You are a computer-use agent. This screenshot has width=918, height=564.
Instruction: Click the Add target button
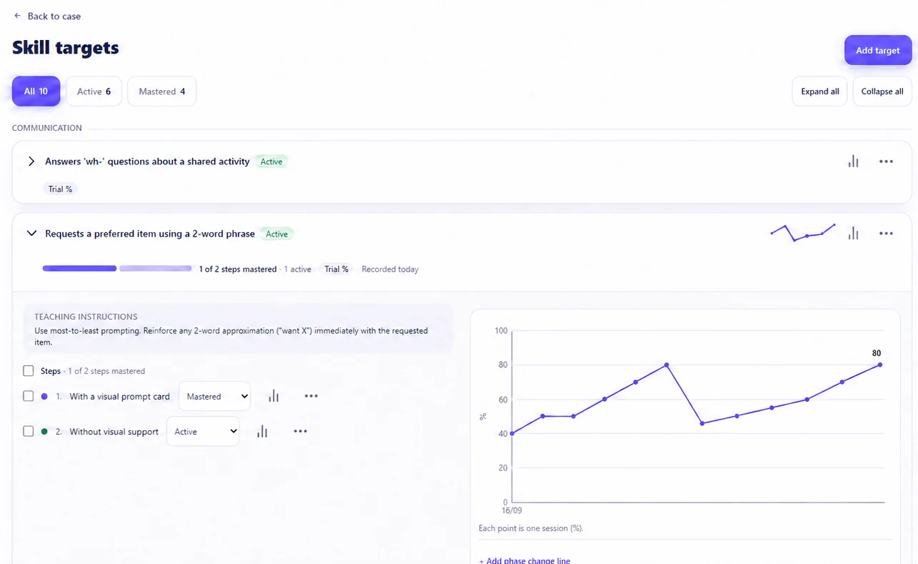878,50
